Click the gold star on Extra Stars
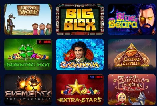The image size is (157, 106). point(77,87)
